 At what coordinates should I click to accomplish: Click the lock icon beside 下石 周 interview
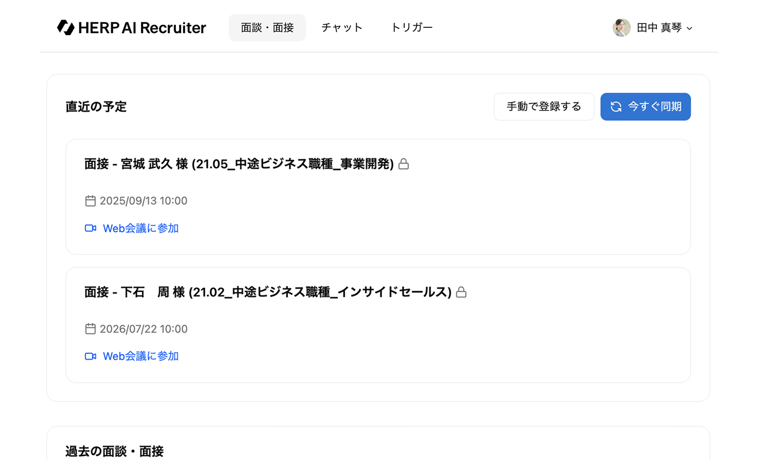(x=461, y=292)
